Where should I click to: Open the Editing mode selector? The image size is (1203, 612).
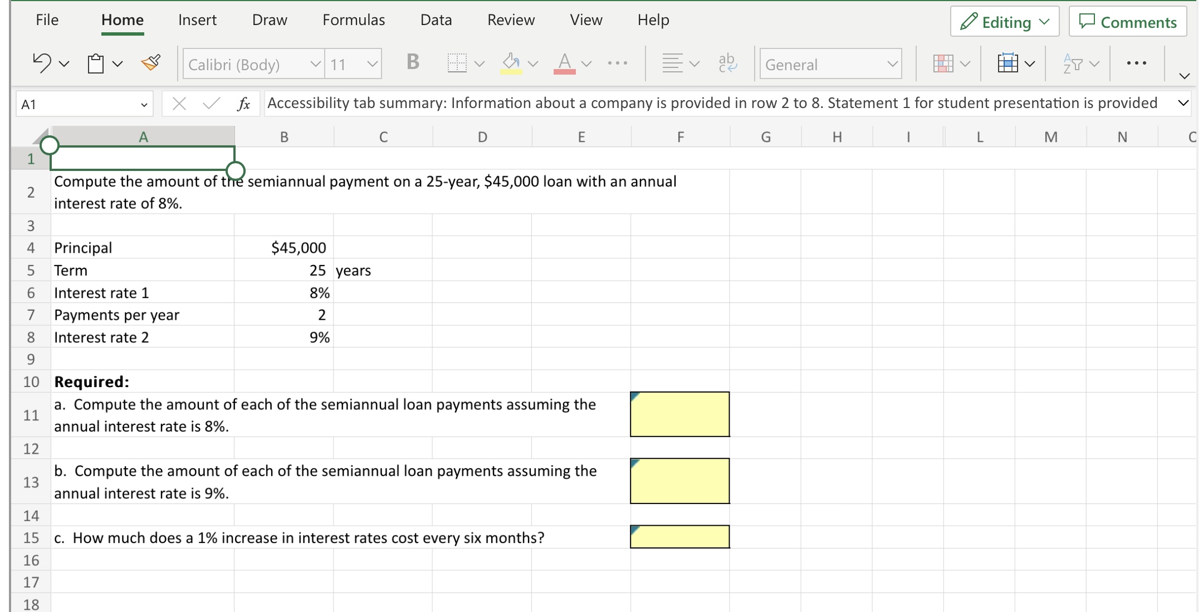click(x=1004, y=21)
